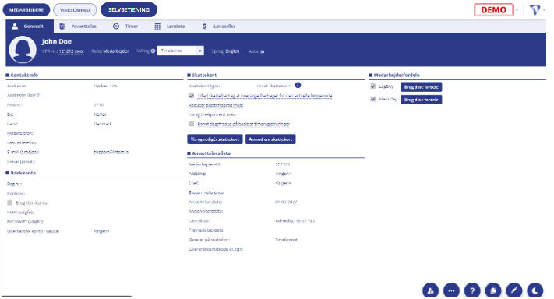The height and width of the screenshot is (299, 554).
Task: Switch to the Ansættelse tab
Action: [x=78, y=26]
